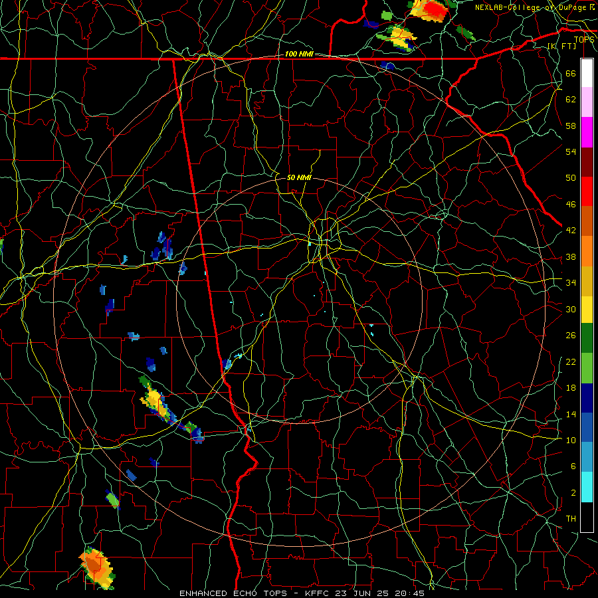Viewport: 598px width, 598px height.
Task: Click the 34 legend value
Action: point(571,283)
